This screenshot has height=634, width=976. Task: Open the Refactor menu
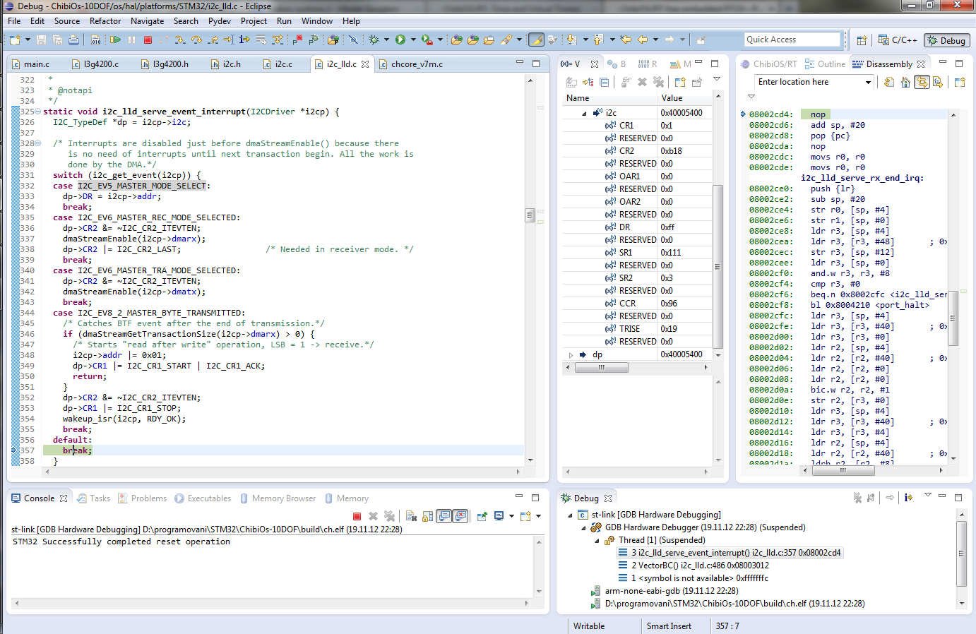(x=105, y=21)
